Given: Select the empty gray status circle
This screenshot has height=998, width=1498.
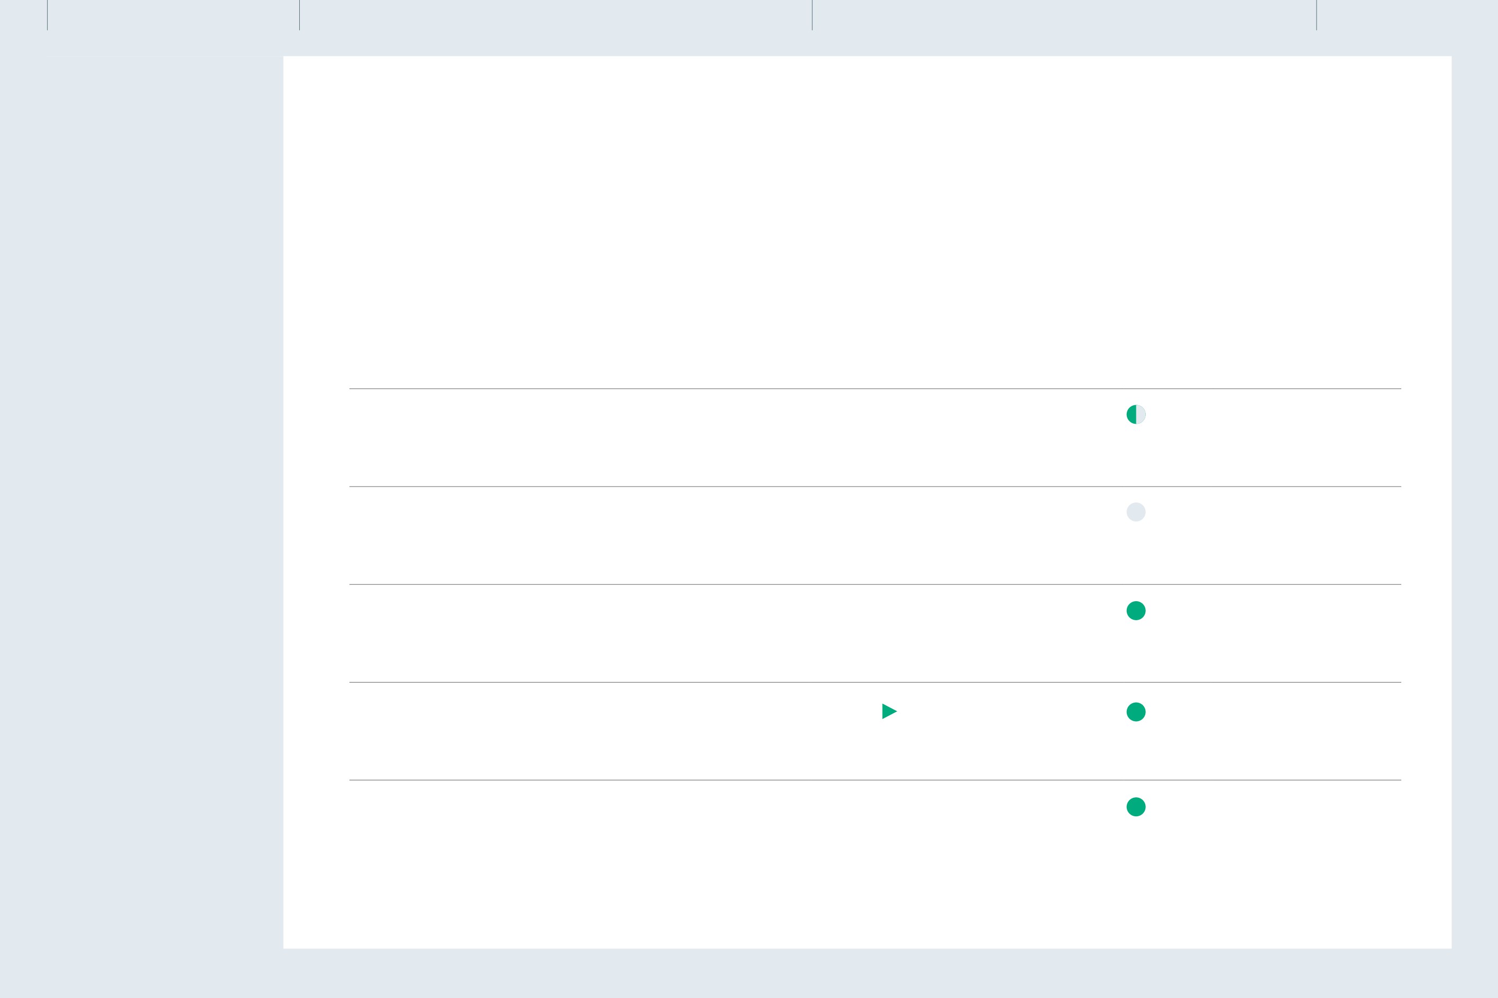Looking at the screenshot, I should (1136, 512).
